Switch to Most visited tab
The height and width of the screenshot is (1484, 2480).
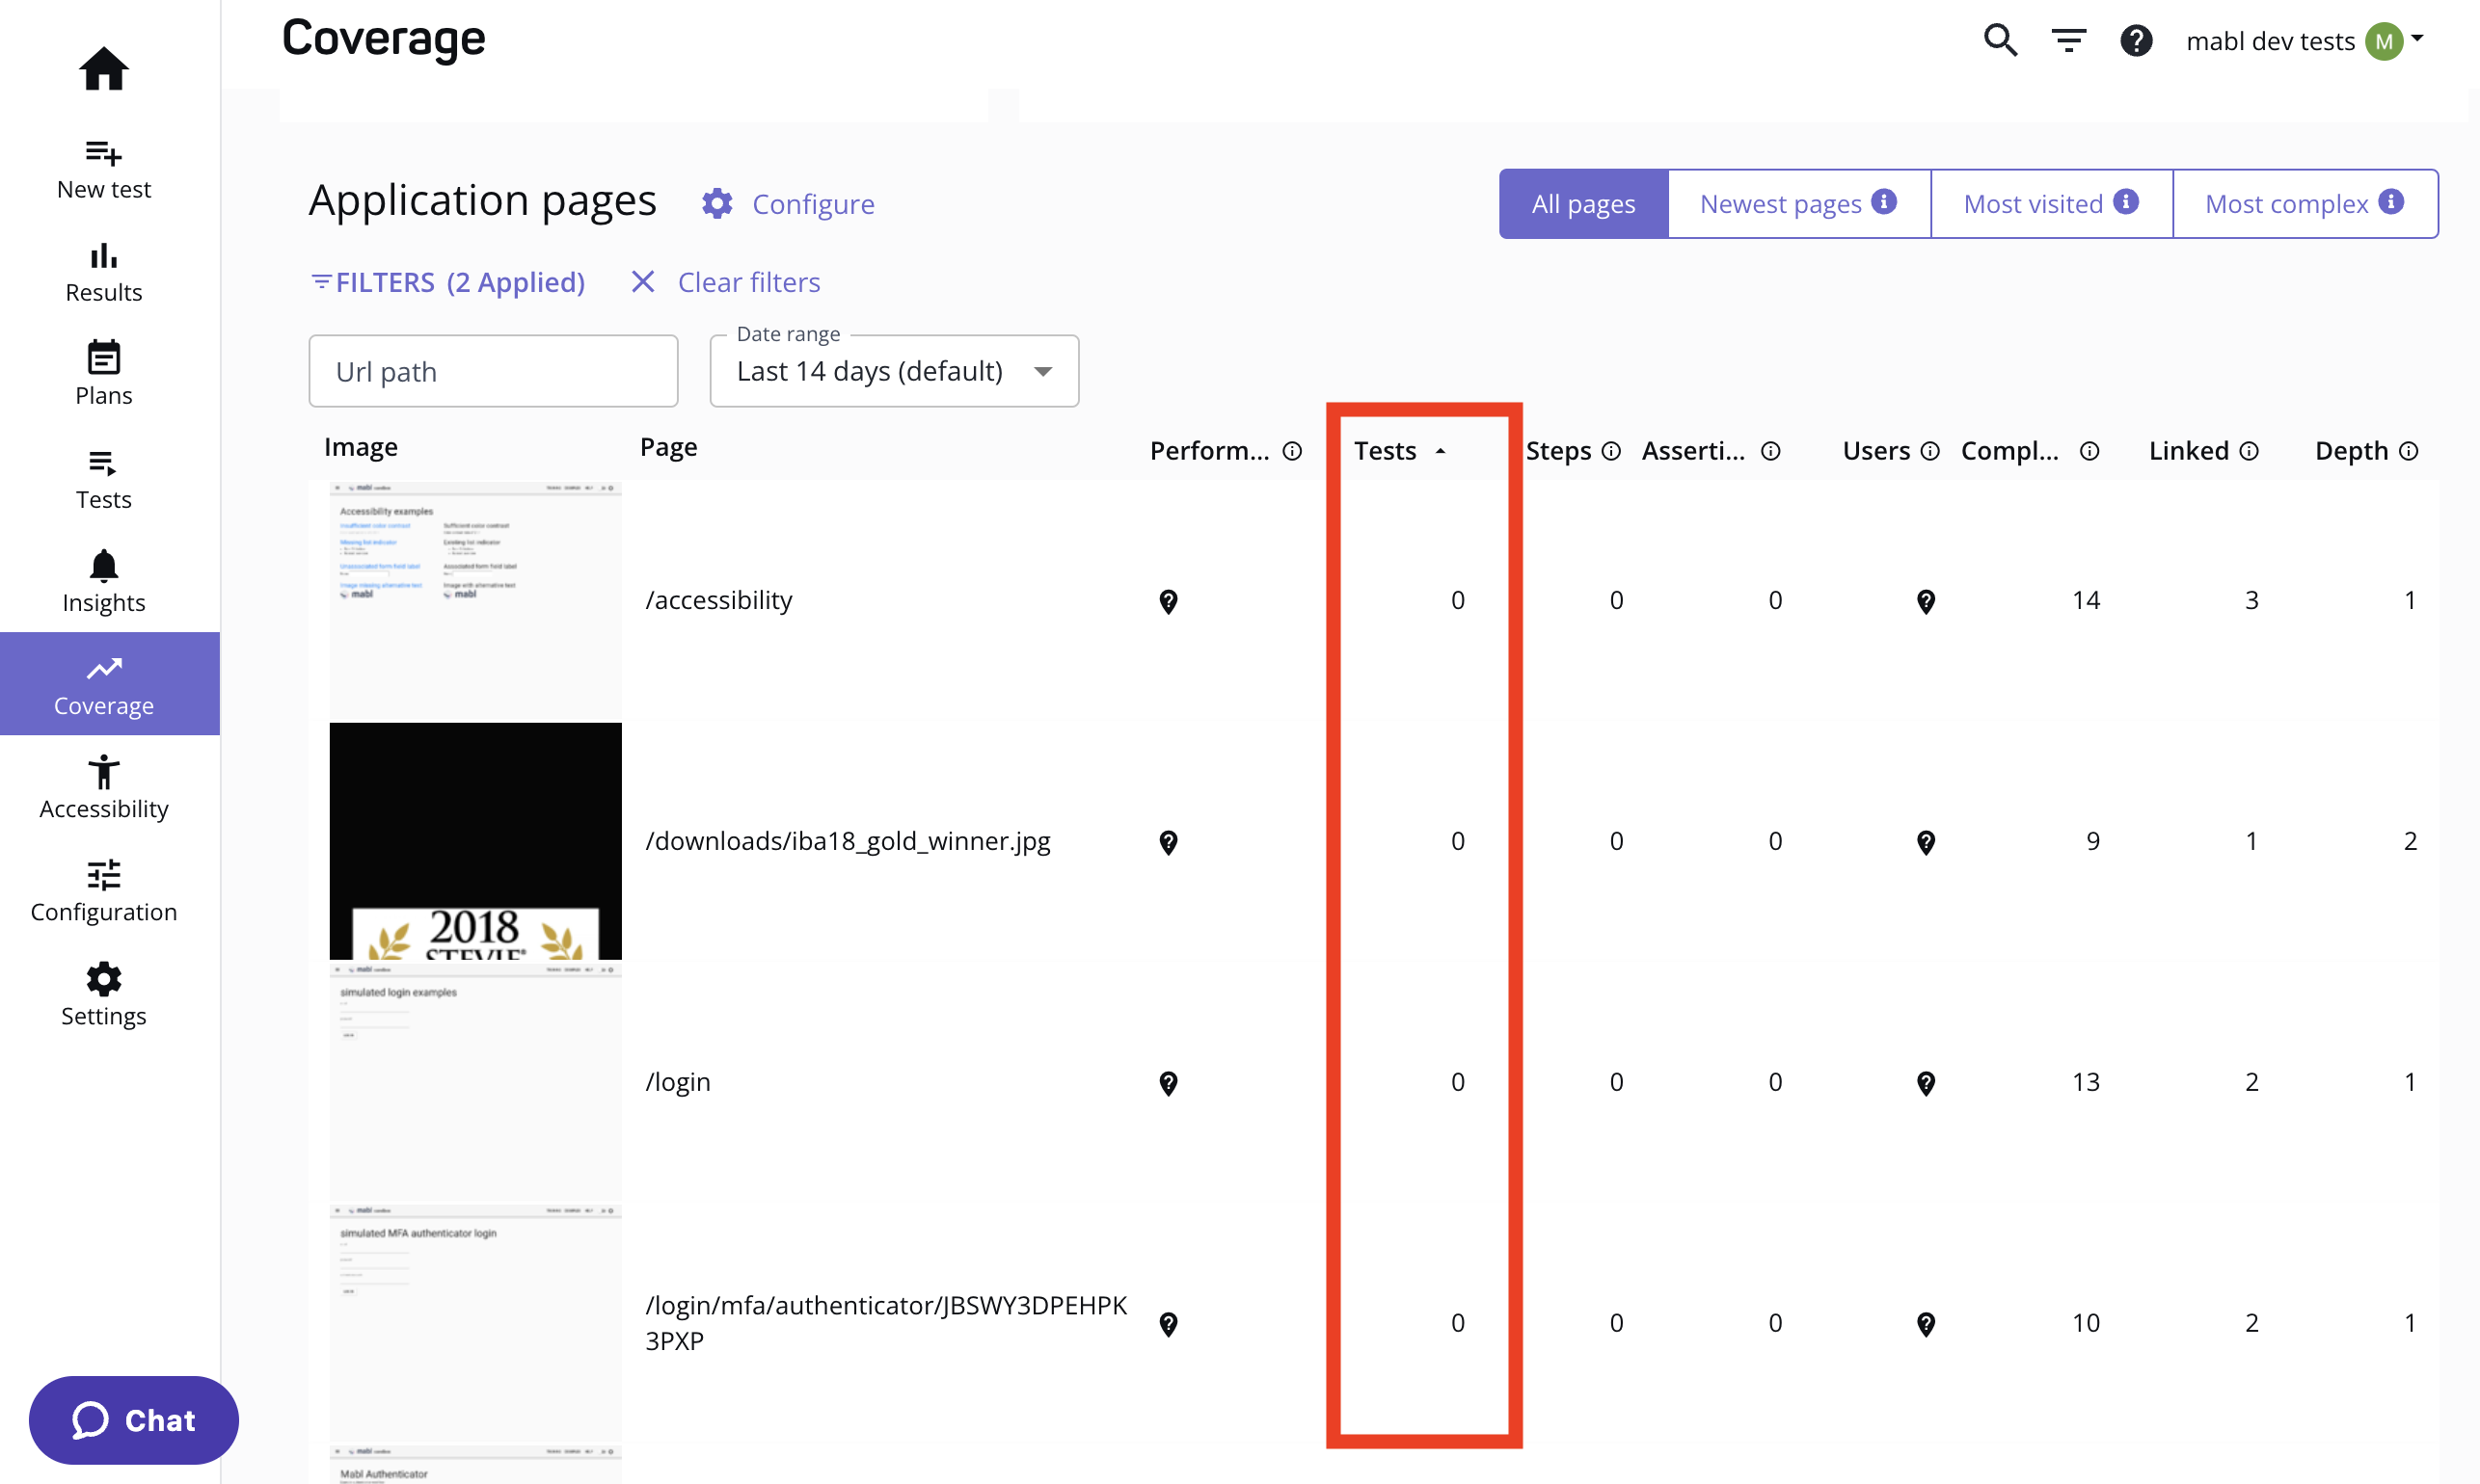click(2051, 203)
